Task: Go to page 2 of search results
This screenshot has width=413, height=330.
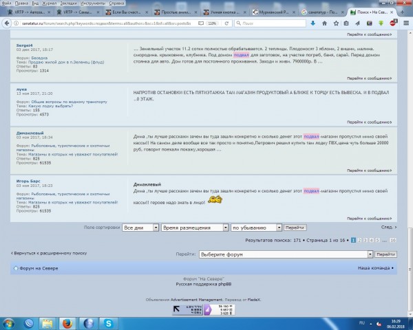Action: coord(360,240)
